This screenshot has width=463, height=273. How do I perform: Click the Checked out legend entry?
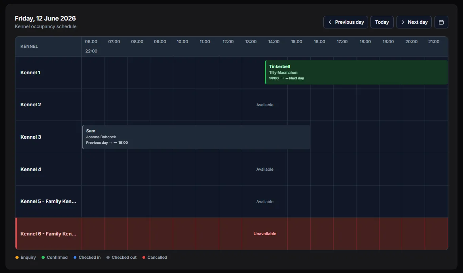[x=121, y=257]
